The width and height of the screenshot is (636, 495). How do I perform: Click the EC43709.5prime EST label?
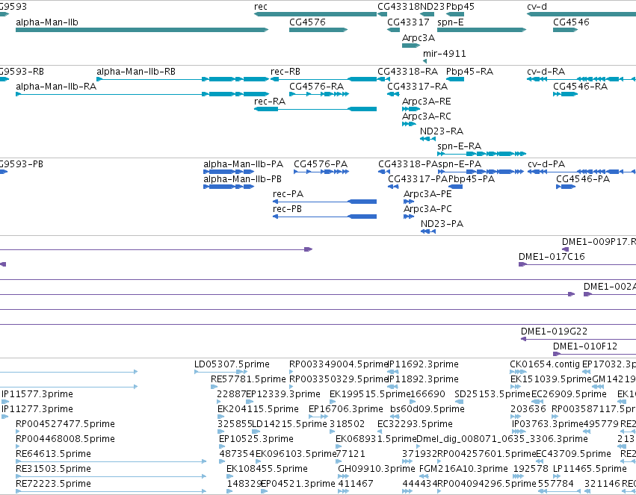[x=573, y=454]
